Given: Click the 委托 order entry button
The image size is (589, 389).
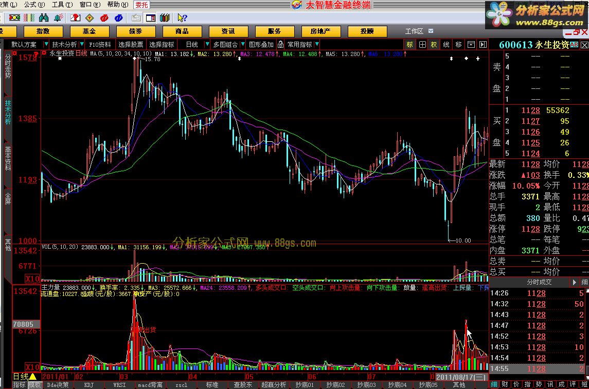Looking at the screenshot, I should 142,5.
